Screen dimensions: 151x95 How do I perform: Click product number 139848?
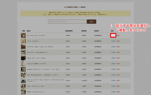(68, 36)
